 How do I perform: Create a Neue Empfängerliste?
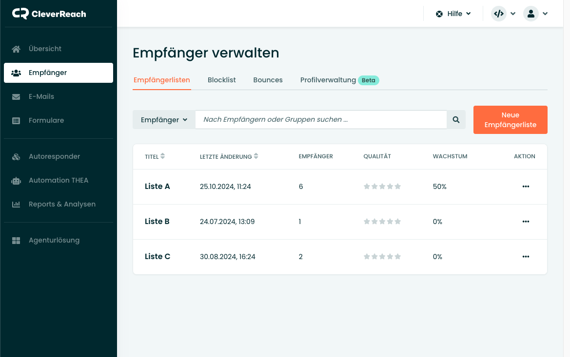tap(510, 120)
